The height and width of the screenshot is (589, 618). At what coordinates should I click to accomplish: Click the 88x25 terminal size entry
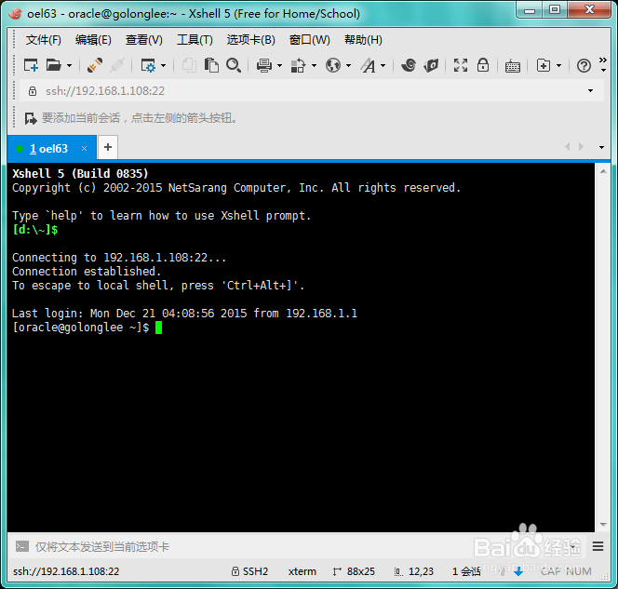[x=354, y=571]
